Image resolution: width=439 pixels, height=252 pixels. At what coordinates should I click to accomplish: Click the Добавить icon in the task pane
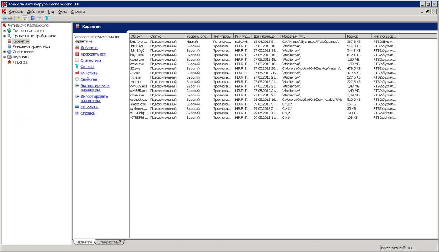(77, 48)
